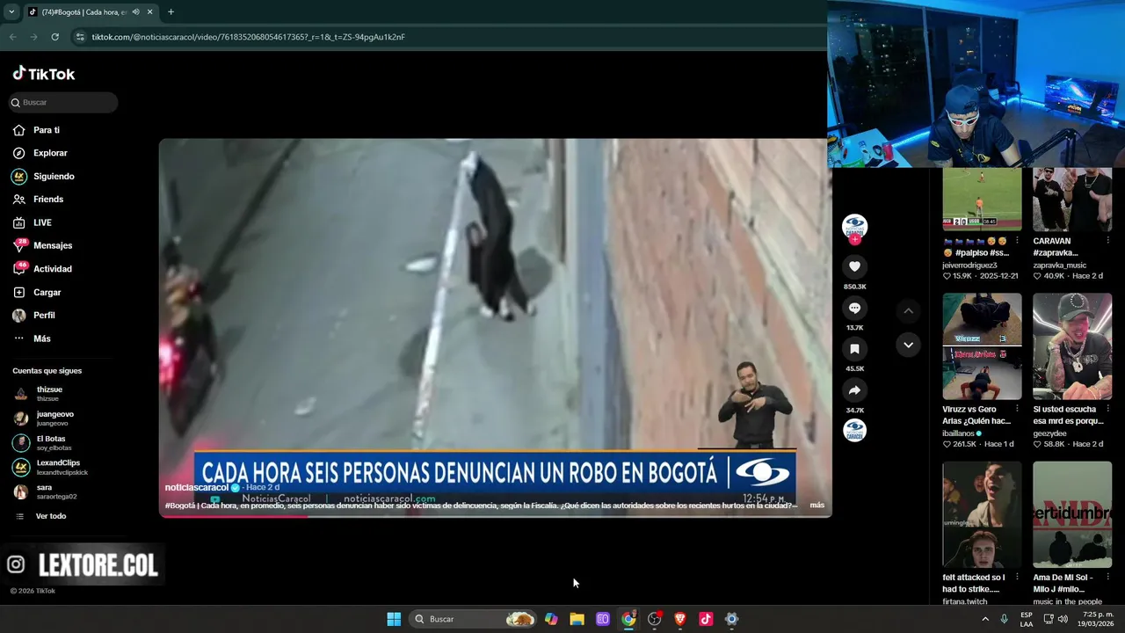Open 'Si usted escucha esa mrd' thumbnail

[1072, 346]
